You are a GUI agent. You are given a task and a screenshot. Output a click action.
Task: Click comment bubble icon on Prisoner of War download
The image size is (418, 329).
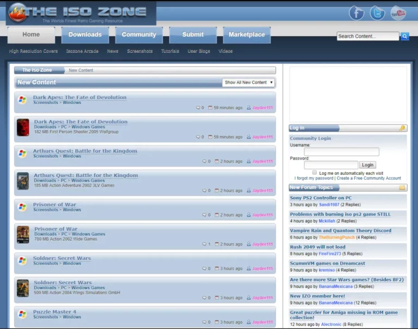204,244
